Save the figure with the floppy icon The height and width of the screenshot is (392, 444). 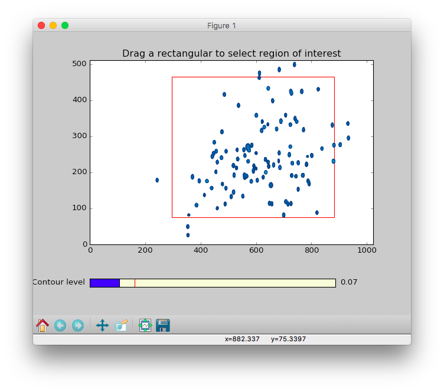coord(163,325)
